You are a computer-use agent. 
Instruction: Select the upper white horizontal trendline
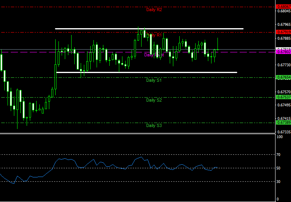[149, 29]
